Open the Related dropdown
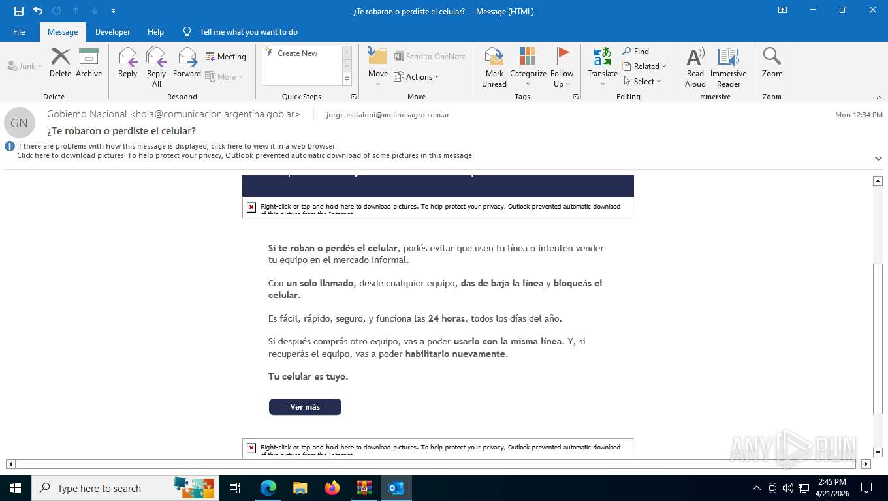Viewport: 888px width, 501px height. point(644,66)
